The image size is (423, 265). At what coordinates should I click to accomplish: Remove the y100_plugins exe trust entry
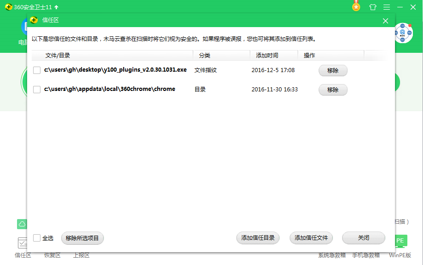(333, 71)
